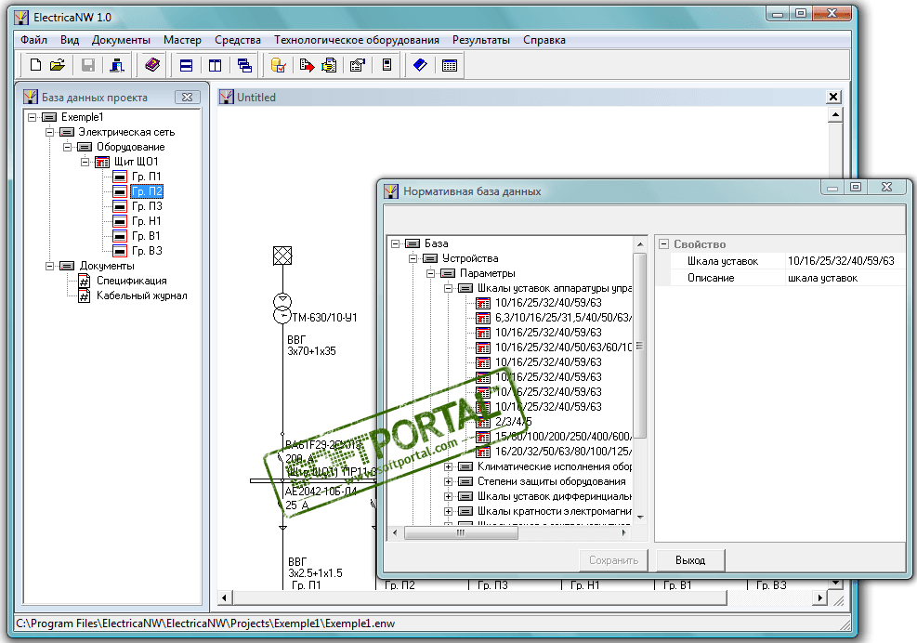Expand Климатические исполнения node

(x=448, y=466)
